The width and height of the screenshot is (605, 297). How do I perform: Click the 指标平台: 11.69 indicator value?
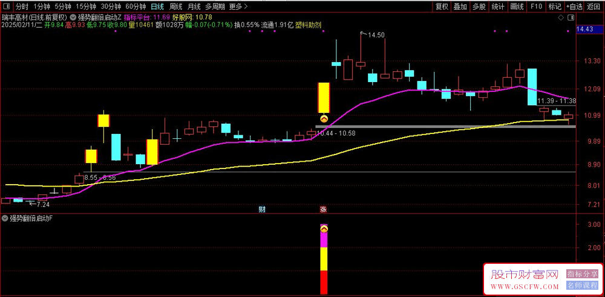(146, 18)
